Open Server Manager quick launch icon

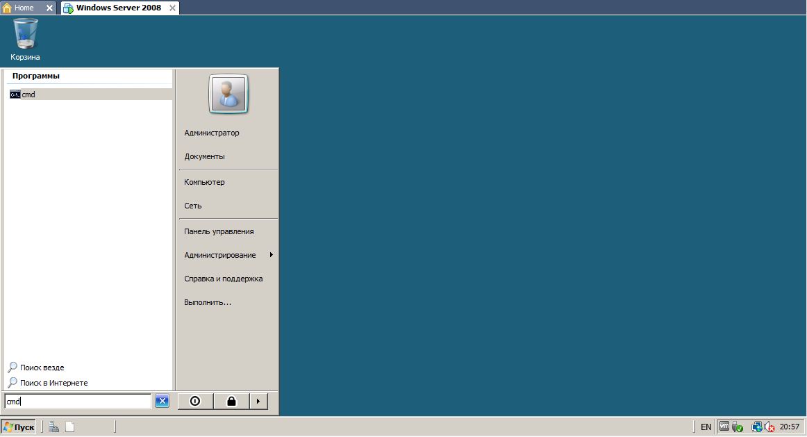53,427
